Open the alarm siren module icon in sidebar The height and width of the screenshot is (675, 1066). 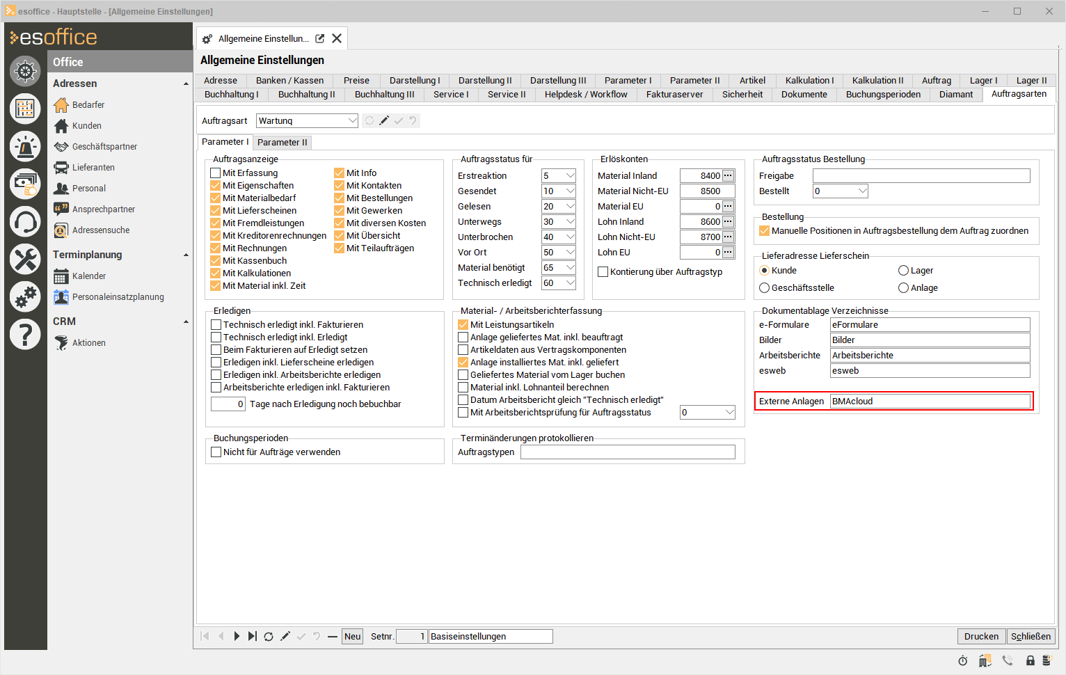[25, 146]
